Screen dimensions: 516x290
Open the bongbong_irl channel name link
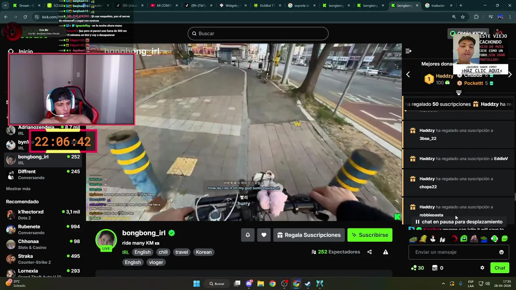tap(144, 233)
